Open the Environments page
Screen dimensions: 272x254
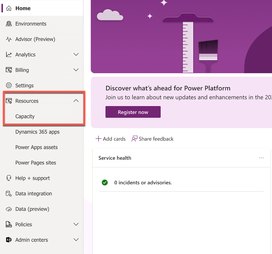pyautogui.click(x=42, y=24)
